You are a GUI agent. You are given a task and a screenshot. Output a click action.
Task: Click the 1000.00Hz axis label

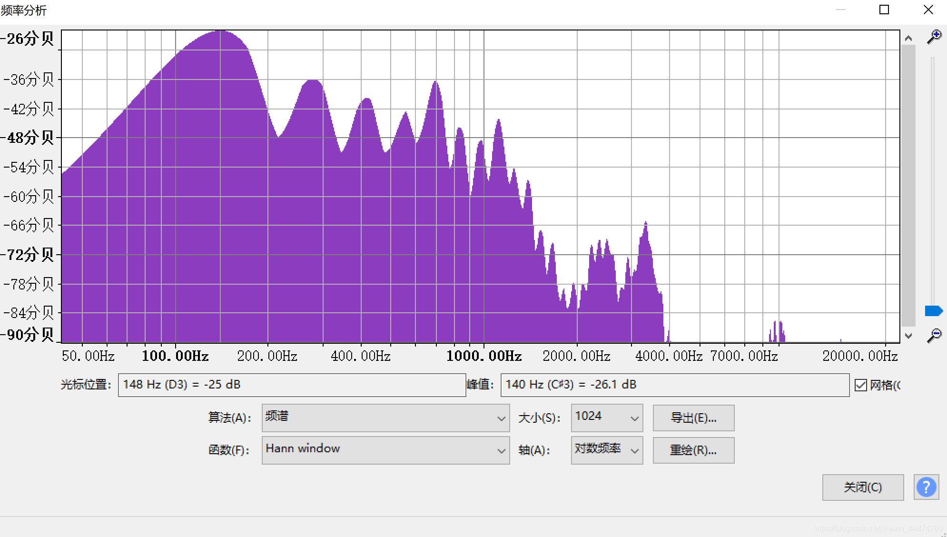484,356
